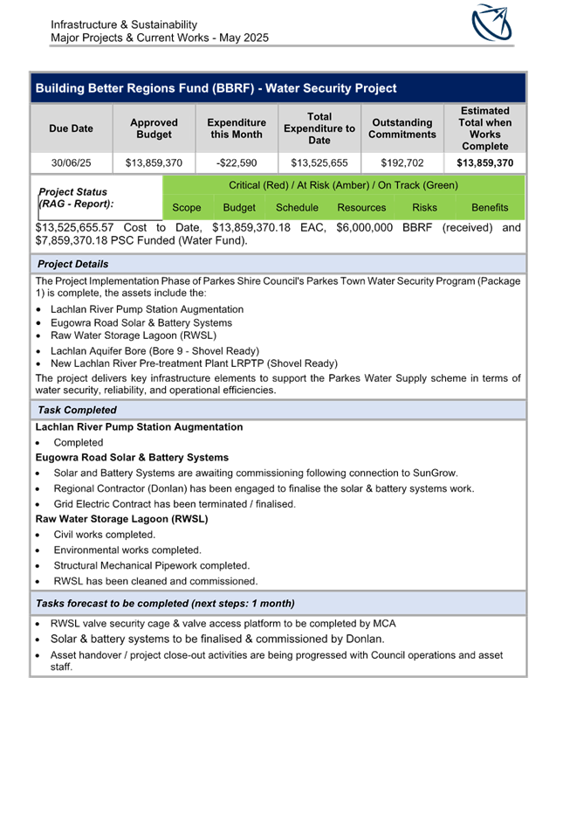
Task: Click the 'Approved Budget' column header
Action: (x=154, y=128)
